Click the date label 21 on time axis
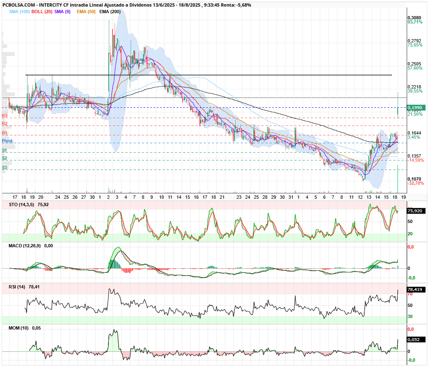 point(222,197)
